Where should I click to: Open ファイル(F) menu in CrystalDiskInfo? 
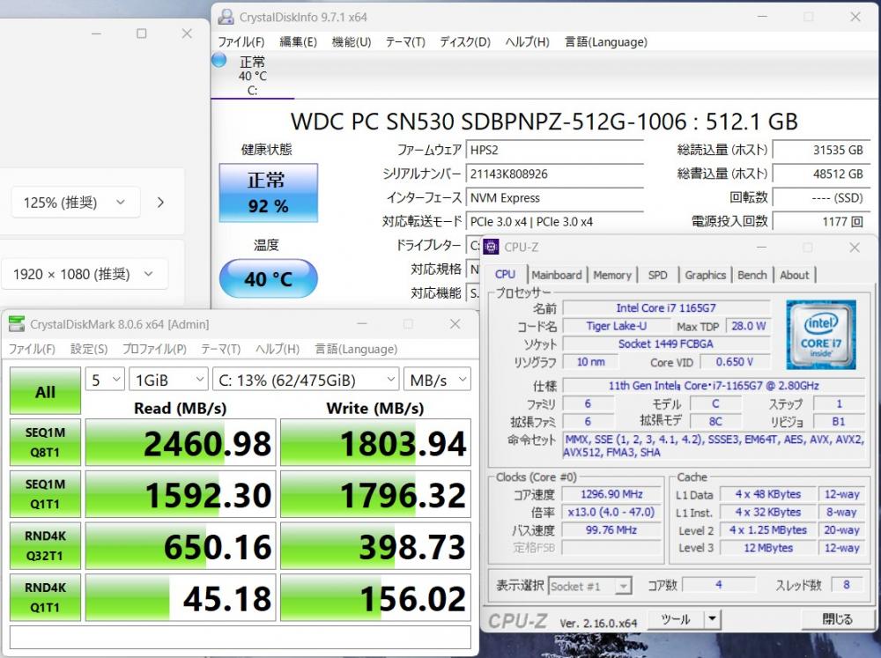pyautogui.click(x=241, y=42)
